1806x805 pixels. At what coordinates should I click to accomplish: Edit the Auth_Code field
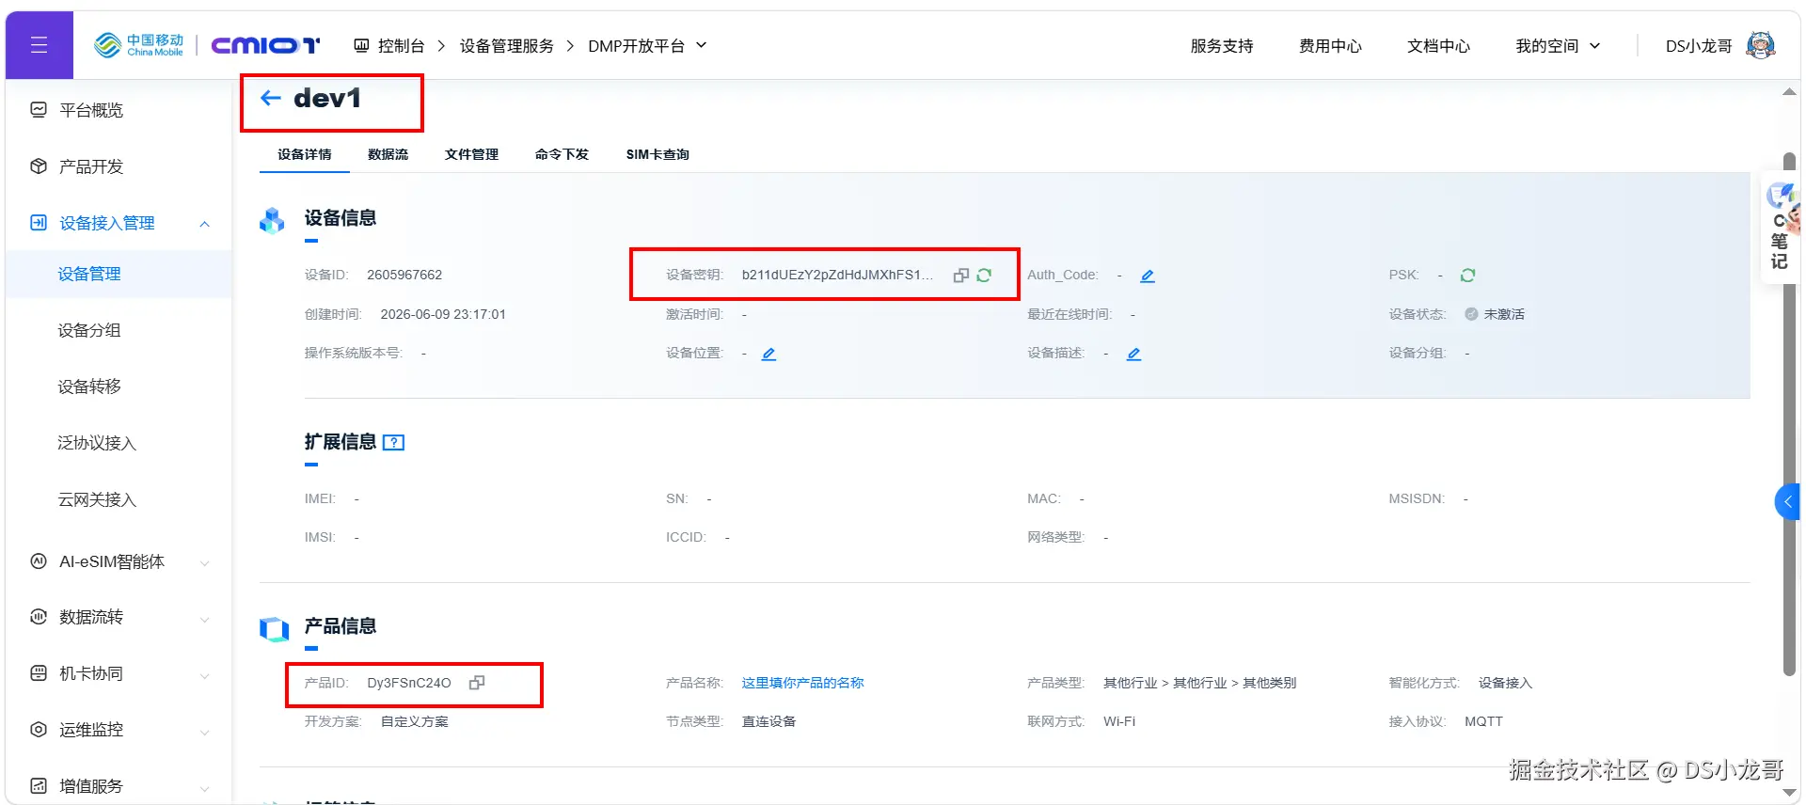pyautogui.click(x=1148, y=276)
